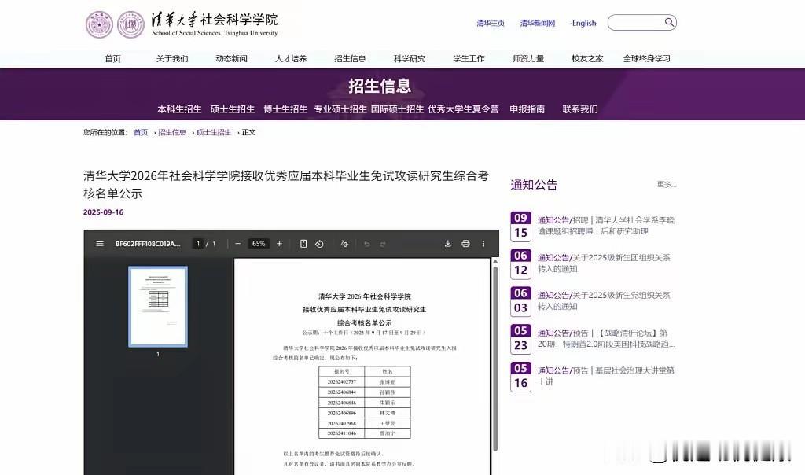
Task: Open the PDF sidebar menu icon
Action: (100, 244)
